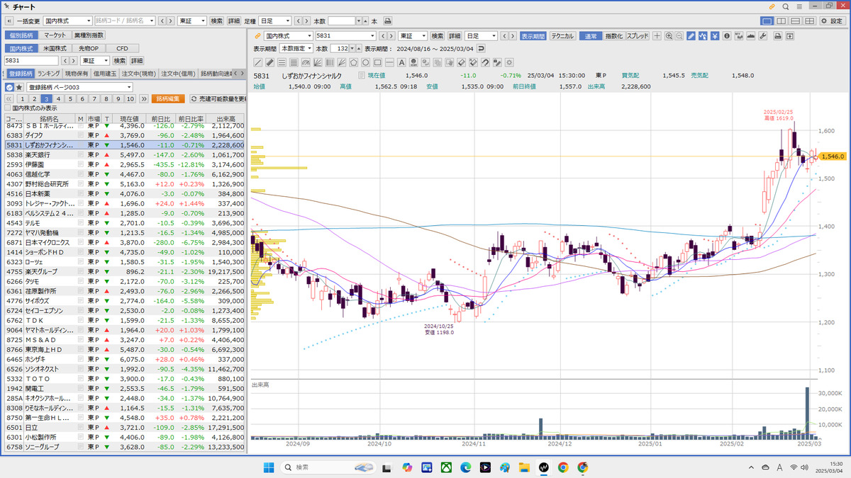Image resolution: width=851 pixels, height=478 pixels.
Task: Open the Windows Start menu
Action: [x=269, y=467]
